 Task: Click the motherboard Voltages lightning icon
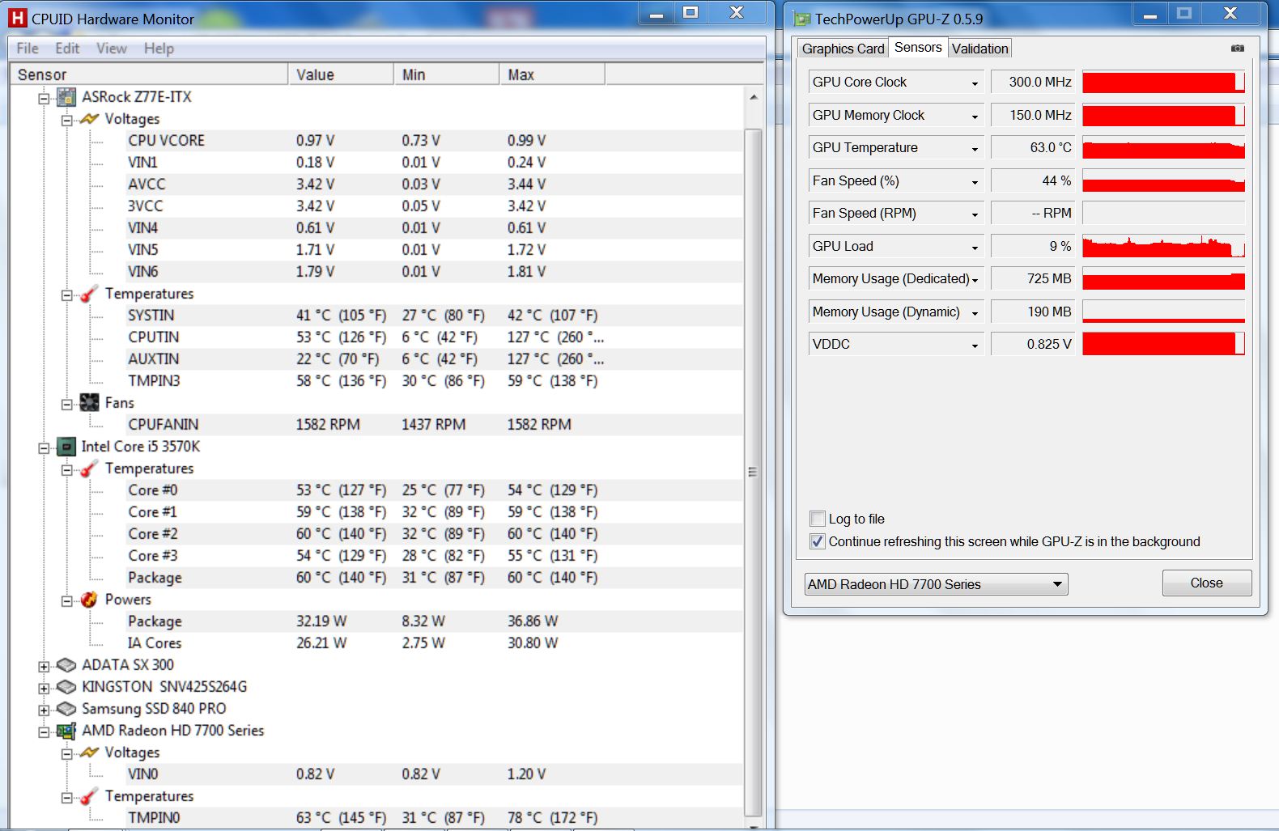tap(89, 119)
